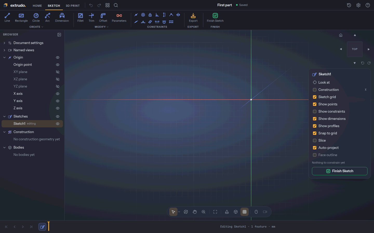
Task: Click the TOP face of view cube
Action: [x=355, y=49]
